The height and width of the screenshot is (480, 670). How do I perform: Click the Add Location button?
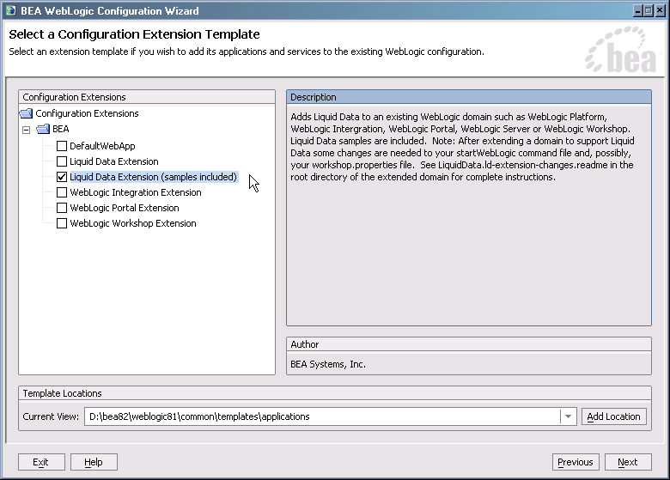click(x=613, y=416)
